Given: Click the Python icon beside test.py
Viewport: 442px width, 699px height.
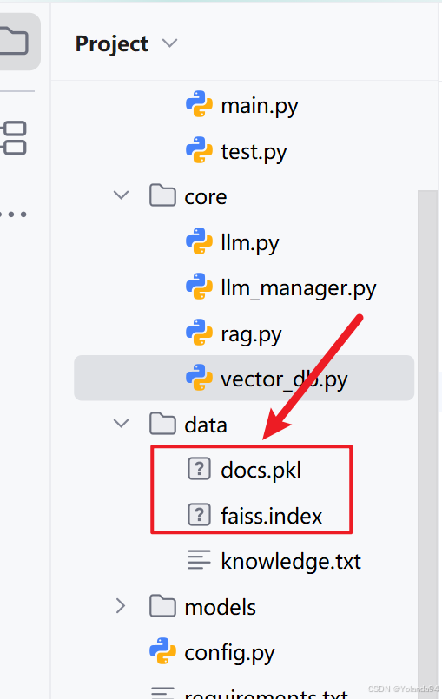Looking at the screenshot, I should point(199,150).
